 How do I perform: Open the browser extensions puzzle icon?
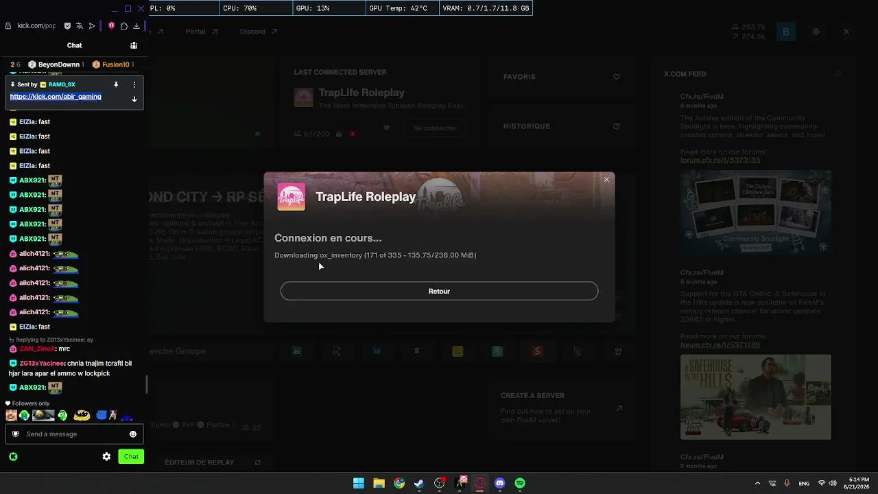[124, 26]
